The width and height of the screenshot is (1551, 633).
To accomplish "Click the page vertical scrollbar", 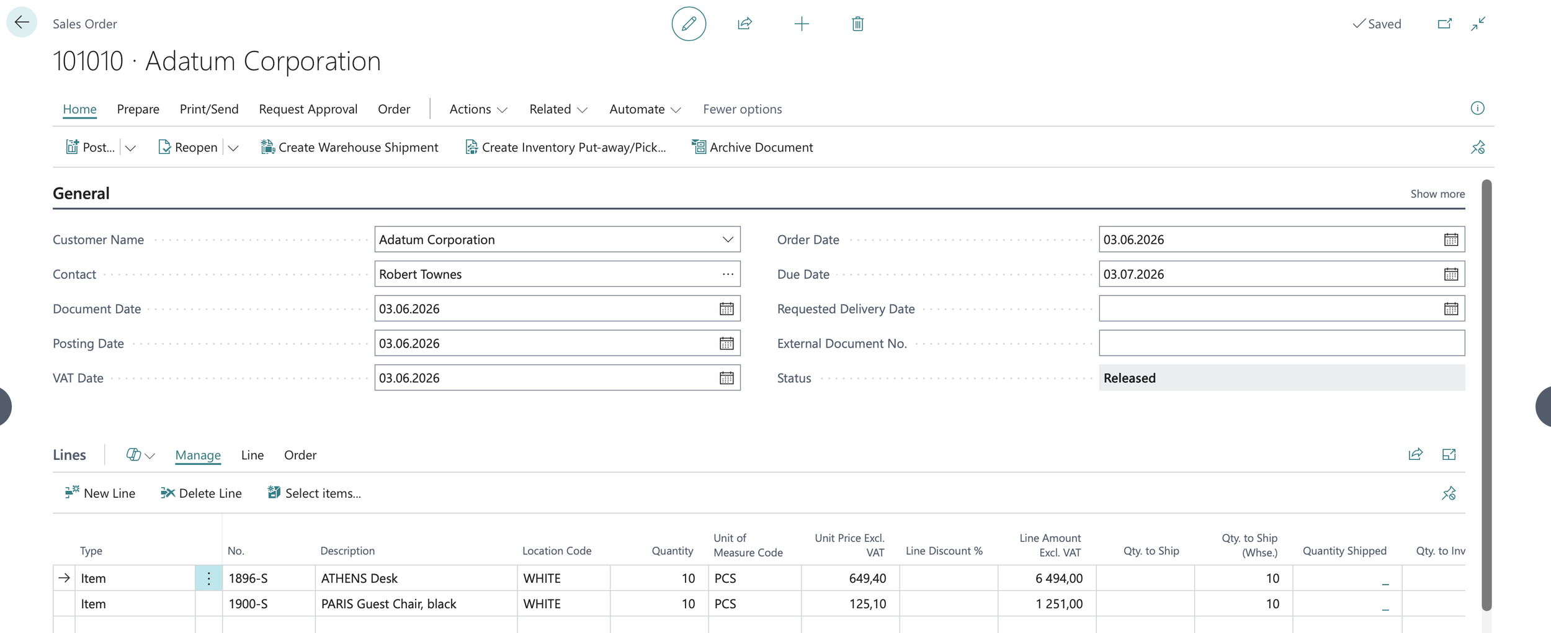I will pos(1486,395).
